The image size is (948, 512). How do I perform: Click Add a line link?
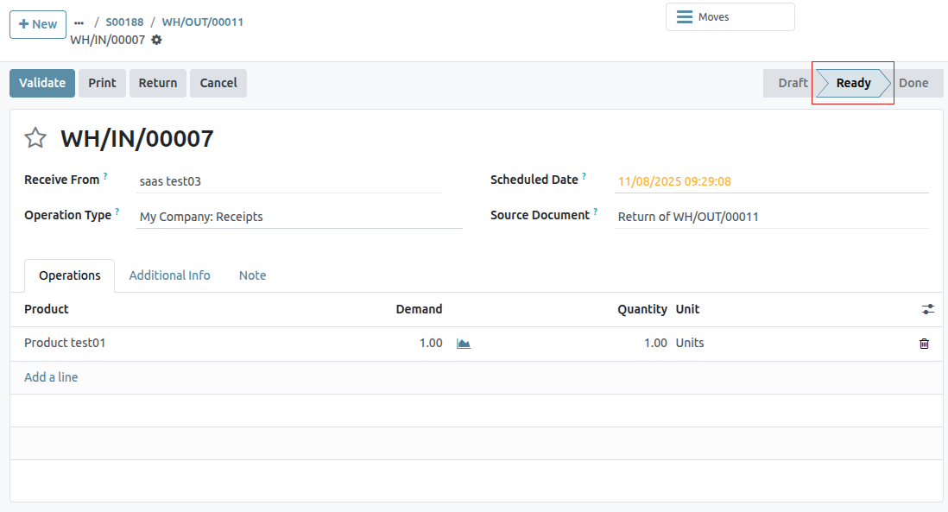pyautogui.click(x=51, y=377)
